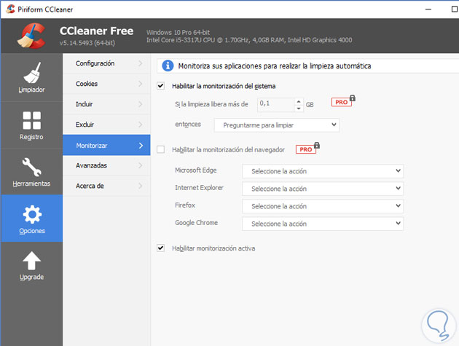
Task: Click the blue info icon
Action: coord(168,66)
